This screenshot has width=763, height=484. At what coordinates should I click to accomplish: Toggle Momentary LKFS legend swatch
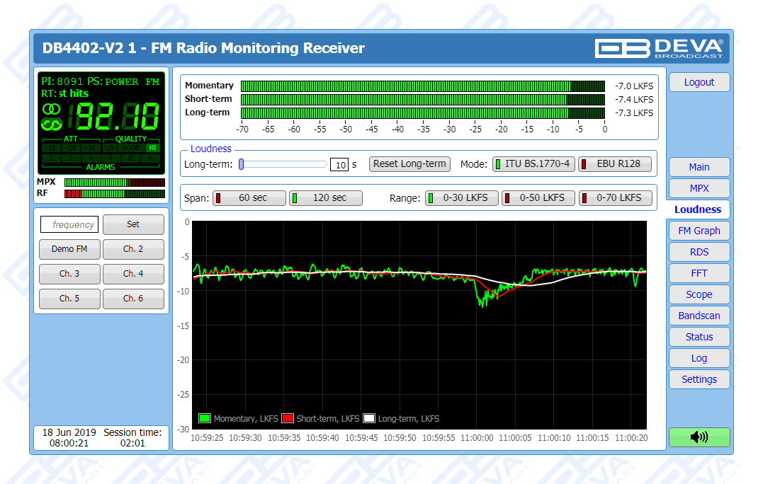point(205,418)
